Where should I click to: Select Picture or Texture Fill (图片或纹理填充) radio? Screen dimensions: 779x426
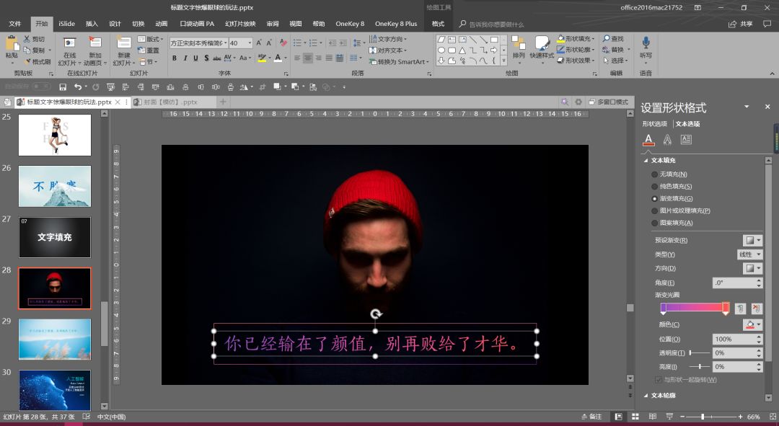[x=654, y=210]
